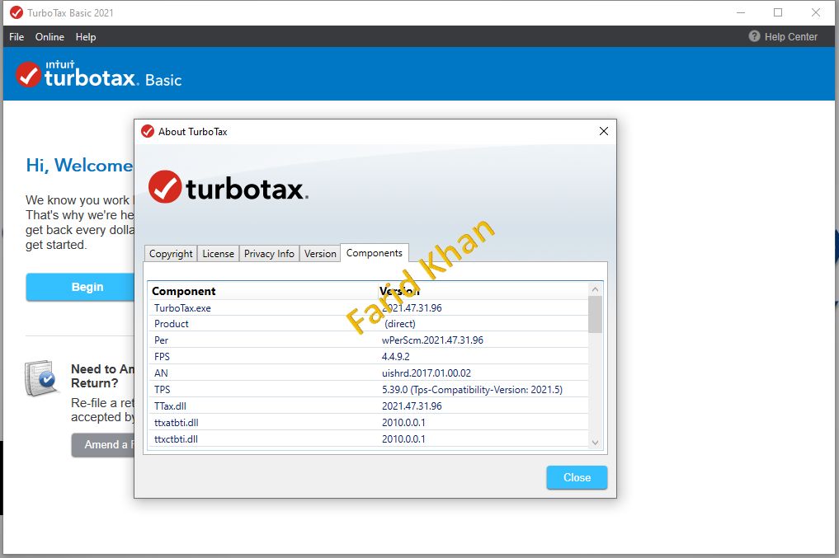Image resolution: width=839 pixels, height=558 pixels.
Task: Open the Help Center link
Action: [791, 37]
